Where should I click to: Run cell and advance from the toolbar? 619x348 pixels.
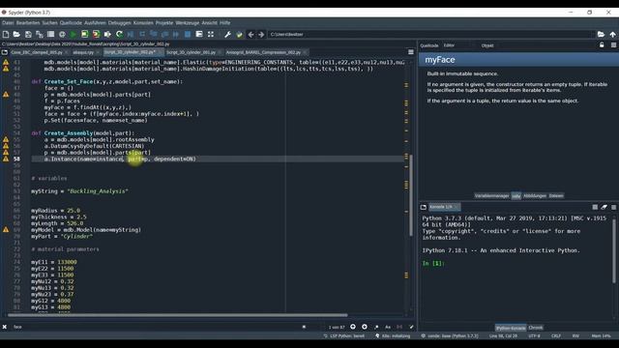pyautogui.click(x=96, y=35)
